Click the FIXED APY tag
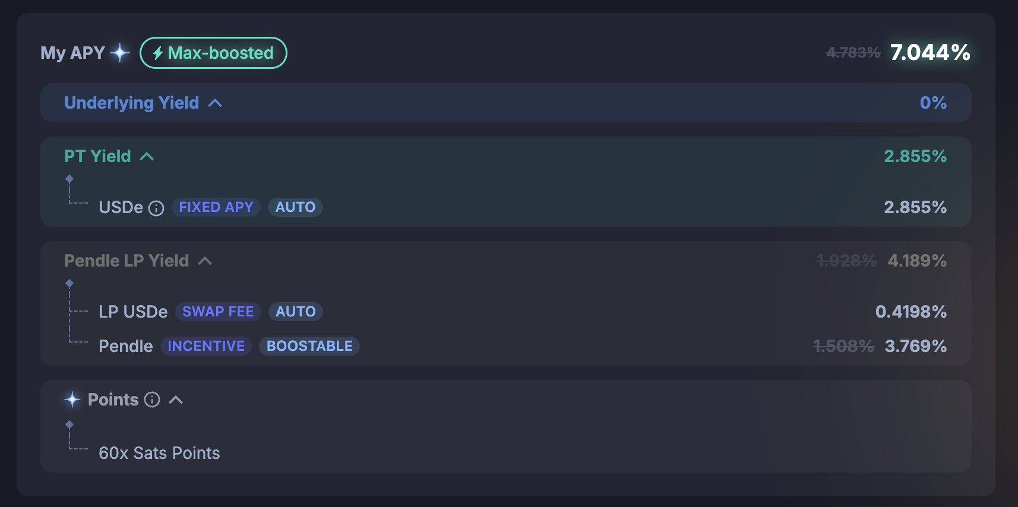This screenshot has height=507, width=1018. coord(216,207)
